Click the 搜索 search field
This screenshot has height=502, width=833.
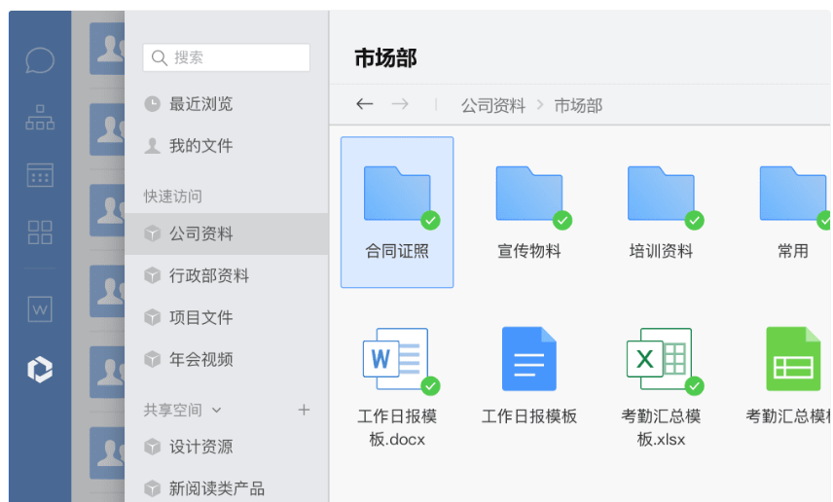coord(227,58)
